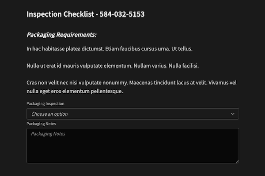Click the words "Ut tellus."
265x176 pixels.
[182, 49]
